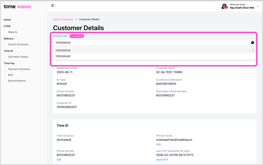Open the user menu chevron

258,6
